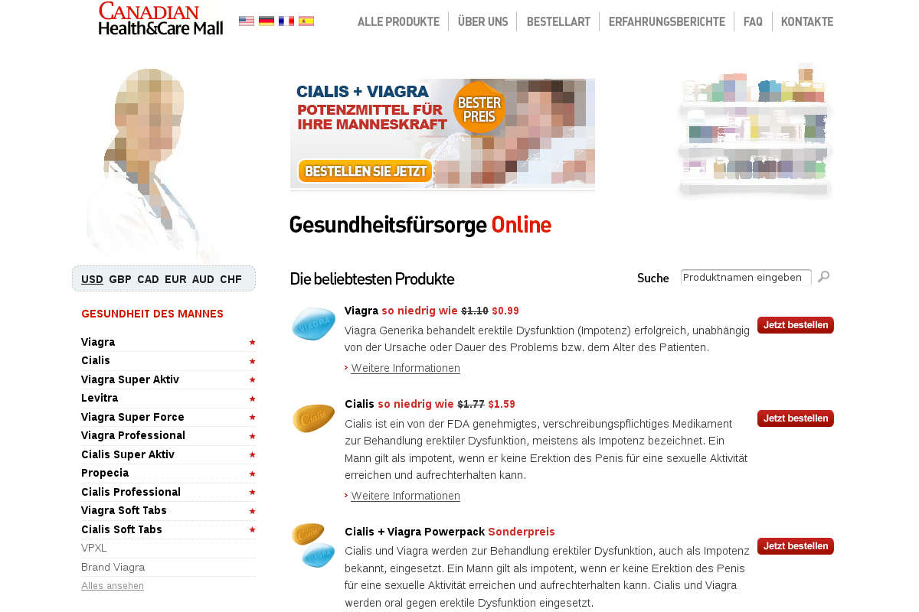The height and width of the screenshot is (612, 919).
Task: Click the blue Viagra pill image
Action: (x=314, y=324)
